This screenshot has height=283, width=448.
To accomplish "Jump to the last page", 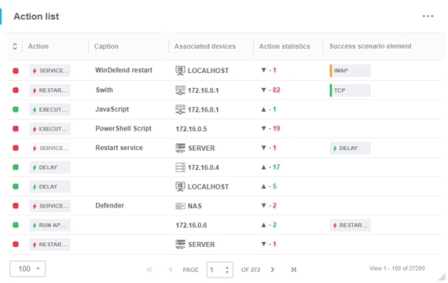I will coord(293,270).
